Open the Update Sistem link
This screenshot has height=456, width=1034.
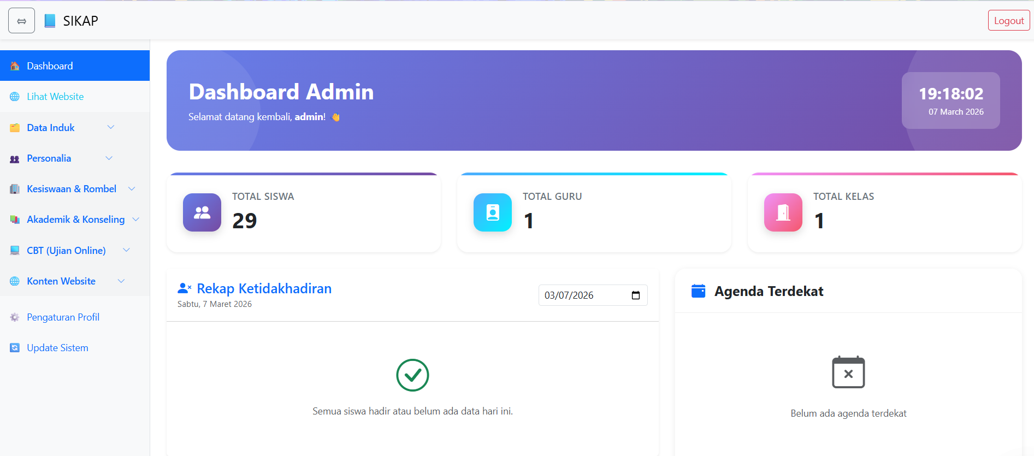coord(57,348)
